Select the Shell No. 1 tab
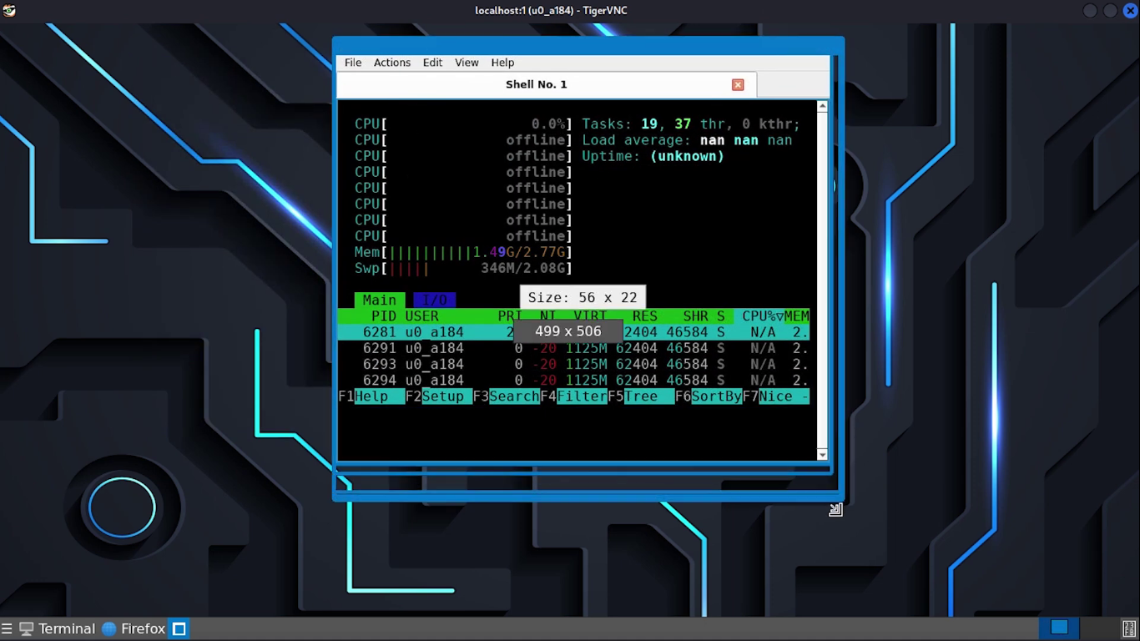The width and height of the screenshot is (1140, 641). tap(536, 84)
